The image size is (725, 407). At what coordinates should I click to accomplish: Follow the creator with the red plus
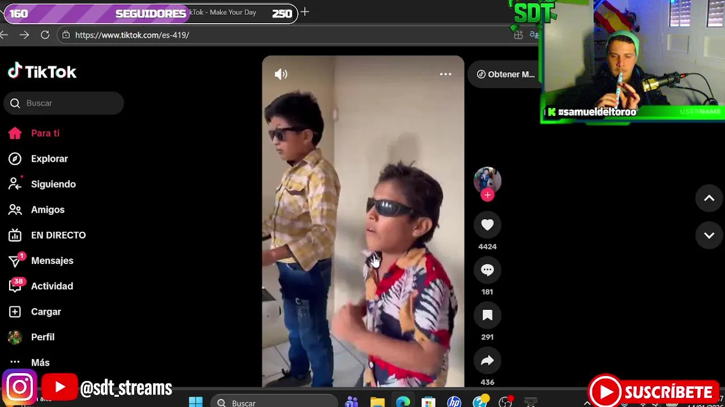(488, 195)
